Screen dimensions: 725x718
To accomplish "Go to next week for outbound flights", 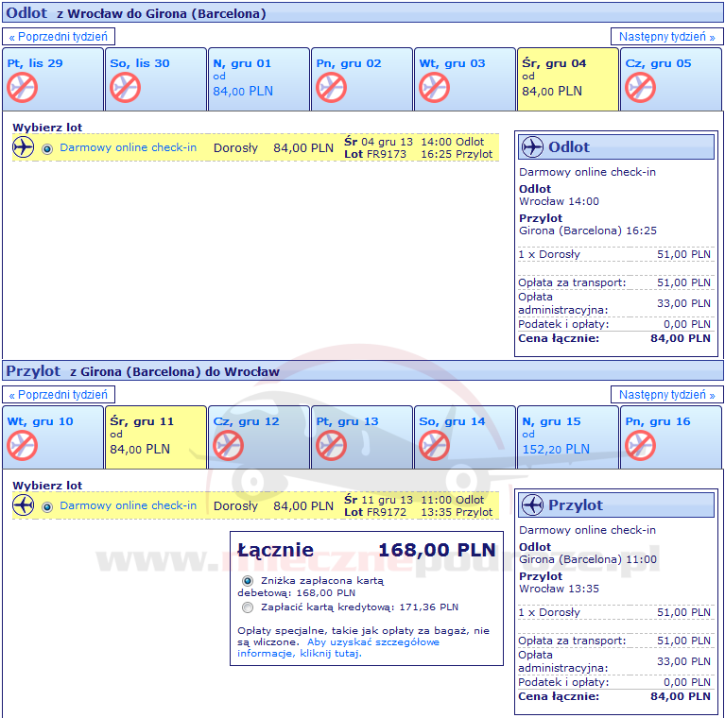I will coord(666,37).
